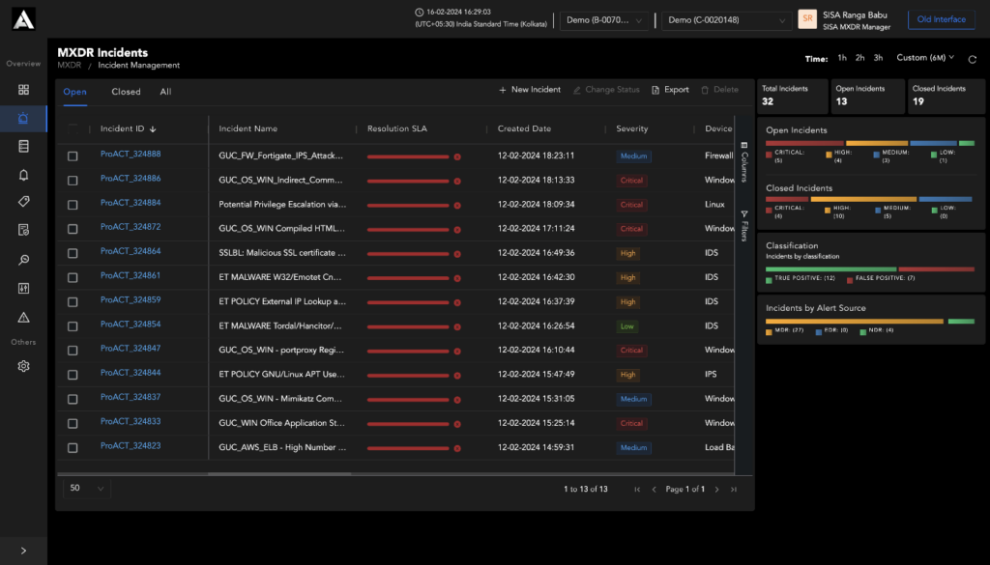Image resolution: width=990 pixels, height=565 pixels.
Task: Click the refresh icon next to Custom time
Action: click(972, 59)
